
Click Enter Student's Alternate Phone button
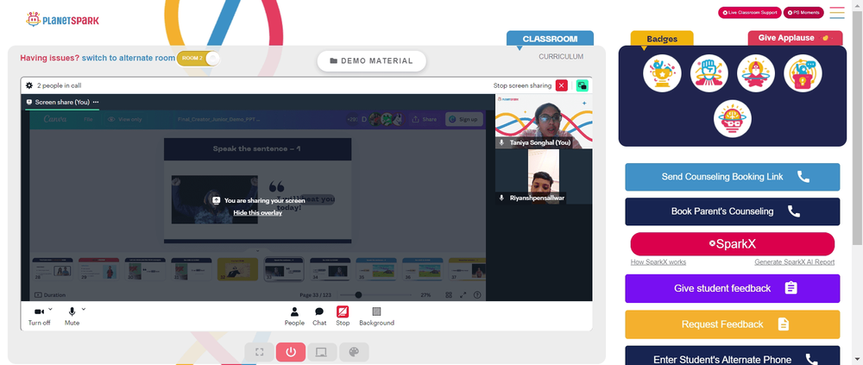732,356
